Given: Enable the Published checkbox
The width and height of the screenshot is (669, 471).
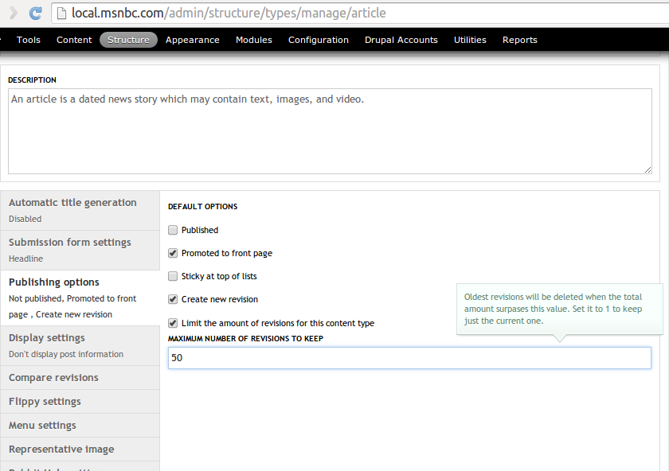Looking at the screenshot, I should (x=173, y=230).
